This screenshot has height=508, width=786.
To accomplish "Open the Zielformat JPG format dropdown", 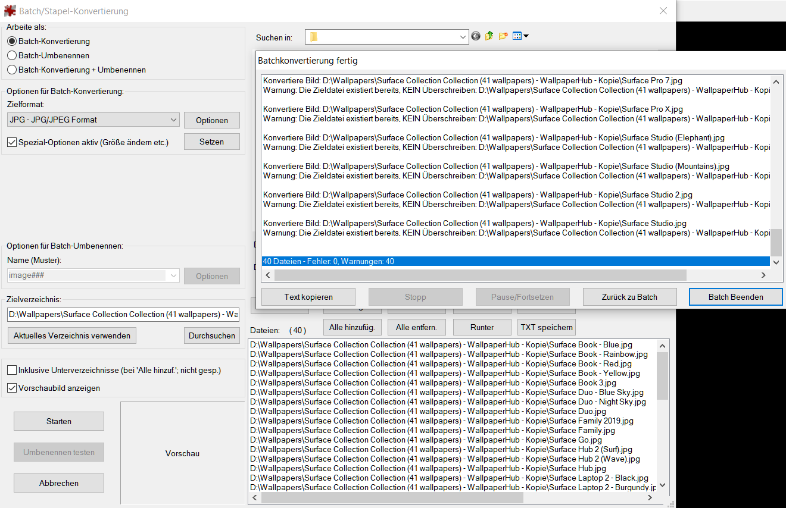I will tap(93, 120).
